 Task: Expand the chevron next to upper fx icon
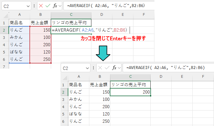60,6
